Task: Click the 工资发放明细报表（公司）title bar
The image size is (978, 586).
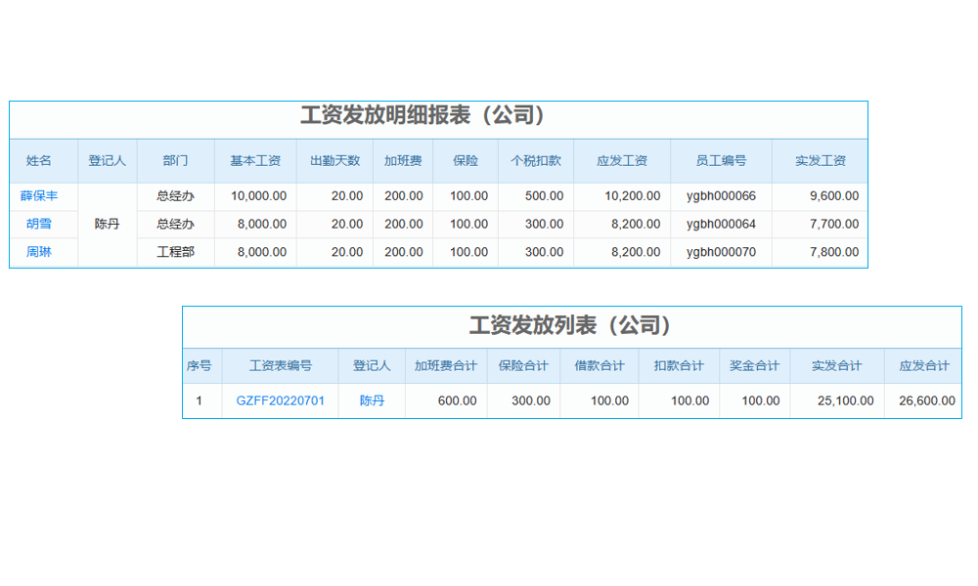Action: coord(423,118)
